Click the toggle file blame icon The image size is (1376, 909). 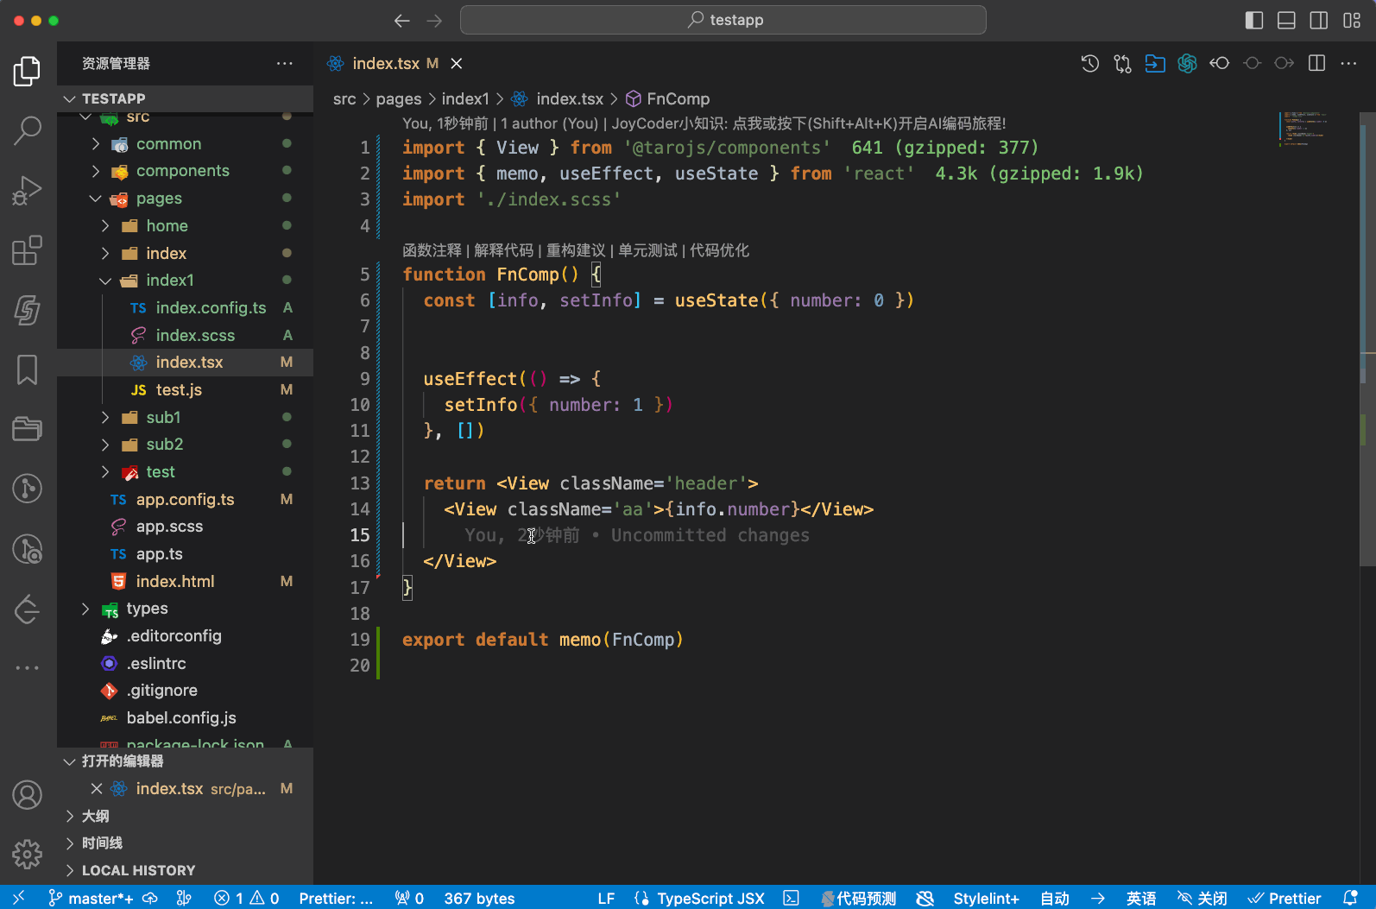click(1219, 63)
